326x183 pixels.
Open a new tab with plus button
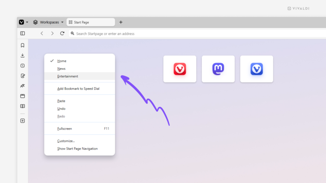click(x=121, y=22)
